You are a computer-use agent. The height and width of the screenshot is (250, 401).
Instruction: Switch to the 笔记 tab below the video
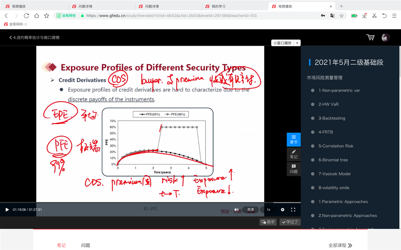[61, 245]
